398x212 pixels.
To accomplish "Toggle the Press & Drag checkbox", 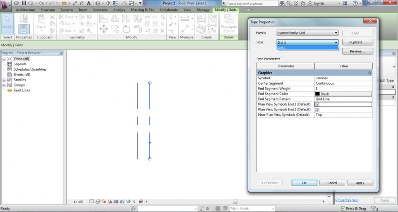I will pos(343,209).
